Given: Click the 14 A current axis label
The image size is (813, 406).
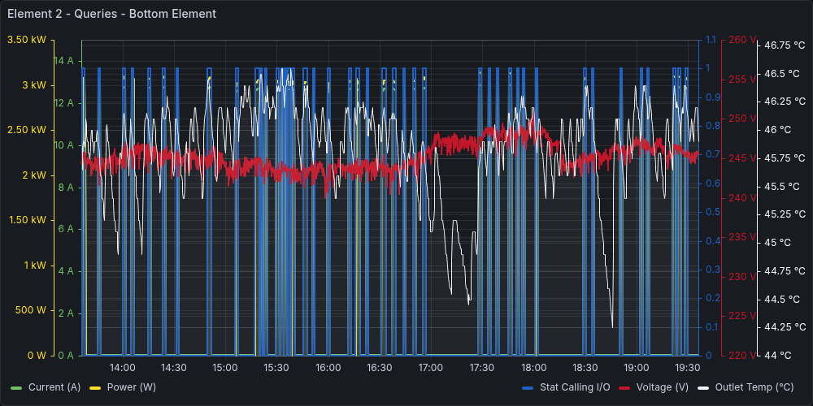Looking at the screenshot, I should point(63,61).
